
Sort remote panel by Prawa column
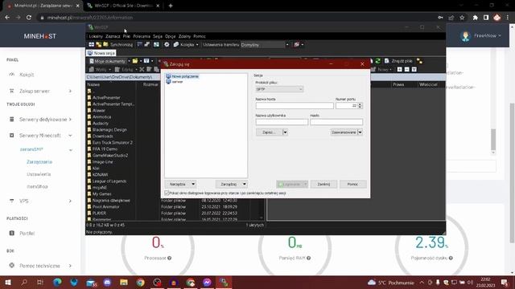pos(398,84)
